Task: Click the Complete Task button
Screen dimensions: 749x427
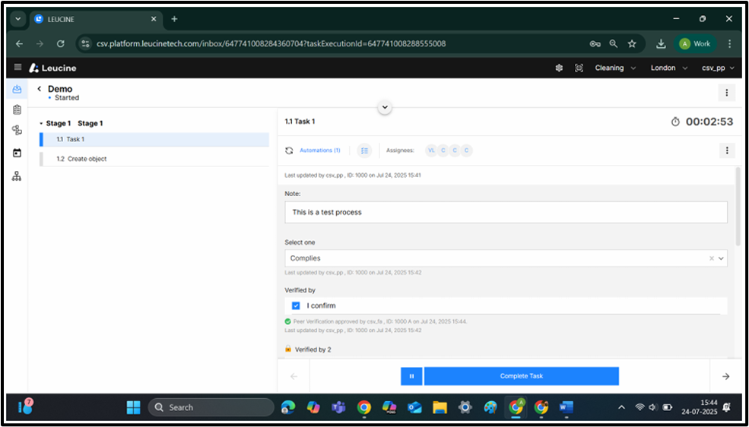Action: [x=521, y=376]
